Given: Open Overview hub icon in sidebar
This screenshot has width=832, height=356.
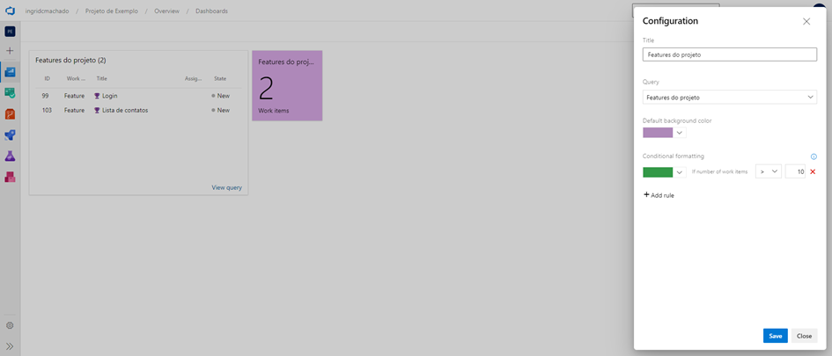Looking at the screenshot, I should 10,72.
